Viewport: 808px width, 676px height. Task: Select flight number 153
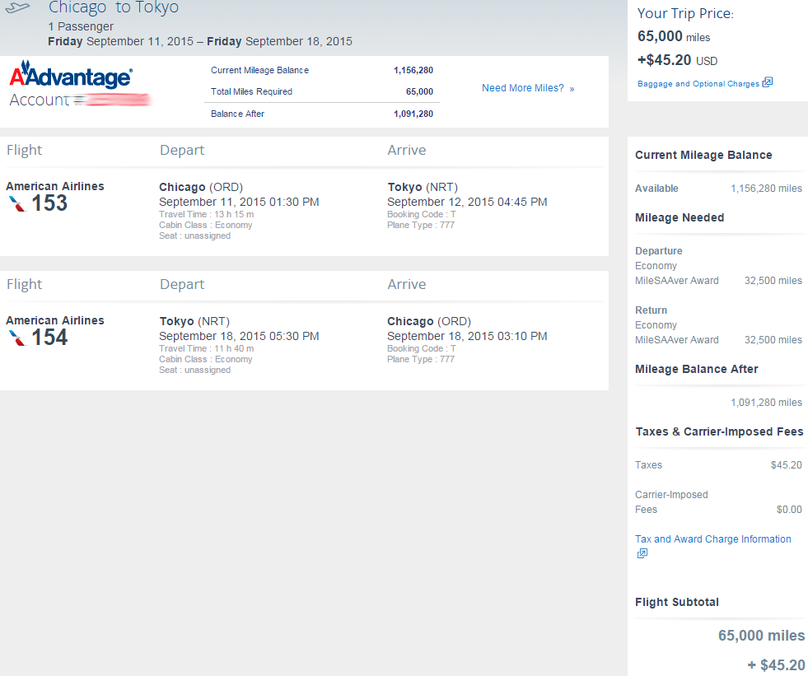click(x=49, y=203)
